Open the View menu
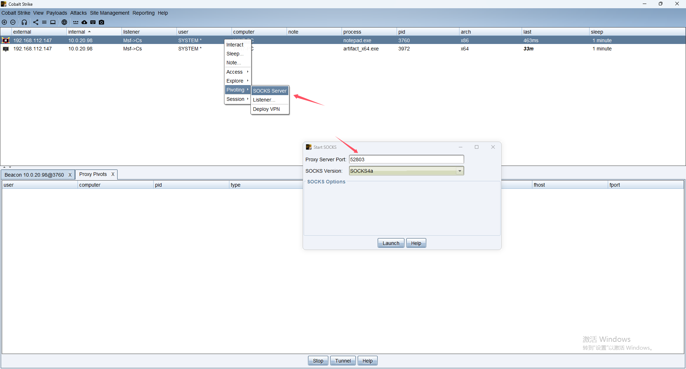Viewport: 686px width, 369px height. coord(38,13)
